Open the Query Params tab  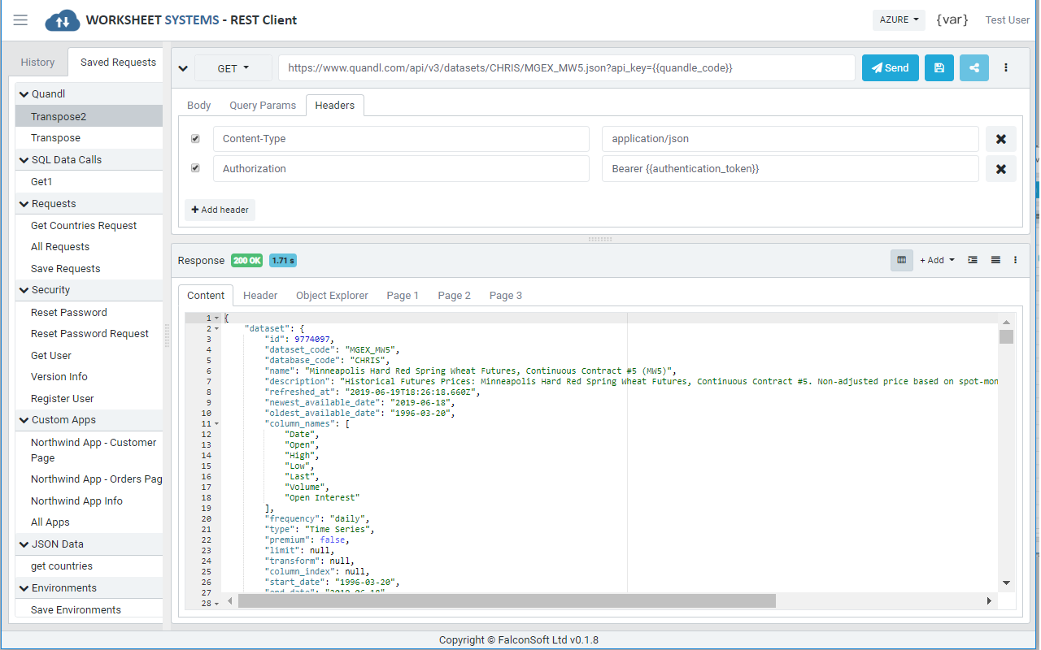(262, 105)
